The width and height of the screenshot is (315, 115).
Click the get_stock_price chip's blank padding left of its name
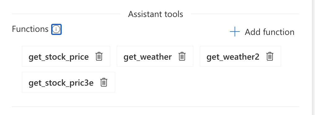(x=25, y=56)
